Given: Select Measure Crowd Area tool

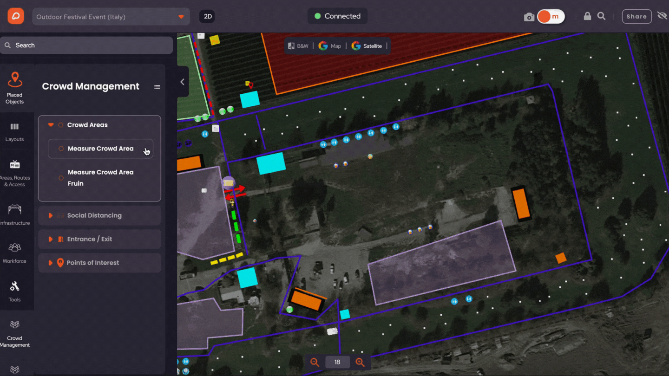Looking at the screenshot, I should click(x=100, y=149).
